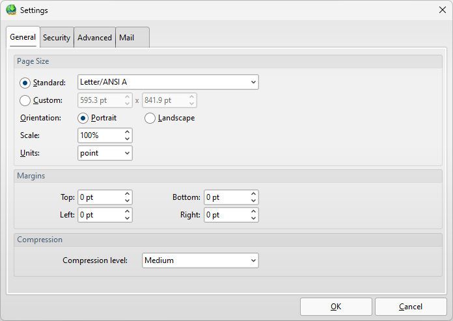453x321 pixels.
Task: Open the Advanced tab
Action: pos(94,38)
